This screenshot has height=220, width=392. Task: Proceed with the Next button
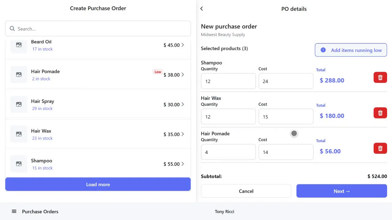(x=342, y=191)
